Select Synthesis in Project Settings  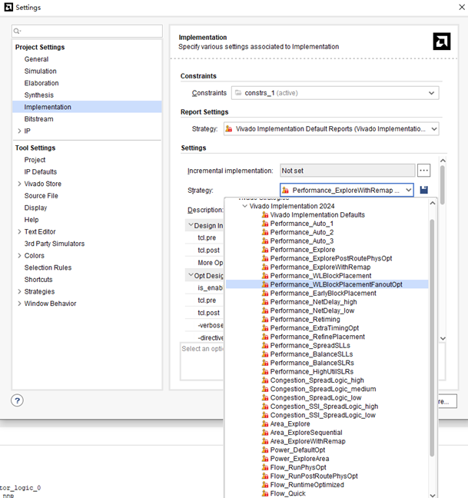[x=39, y=95]
